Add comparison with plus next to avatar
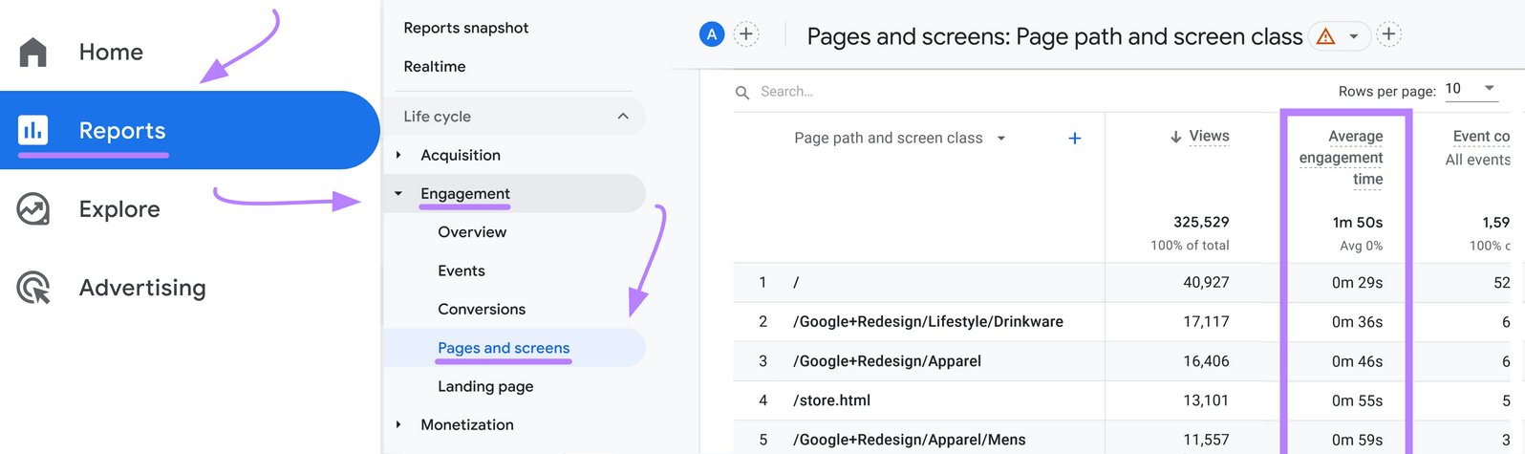1525x454 pixels. (x=746, y=35)
